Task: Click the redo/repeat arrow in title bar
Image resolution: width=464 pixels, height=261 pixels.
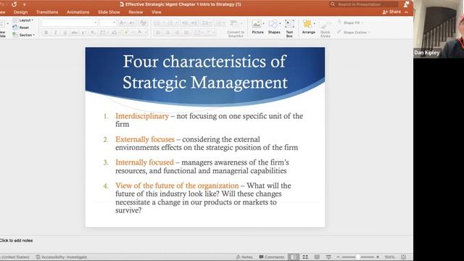Action: 14,4
